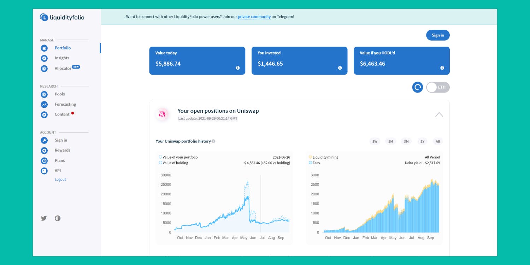Click the 2021-06-26 date label
The image size is (530, 265).
coord(281,157)
